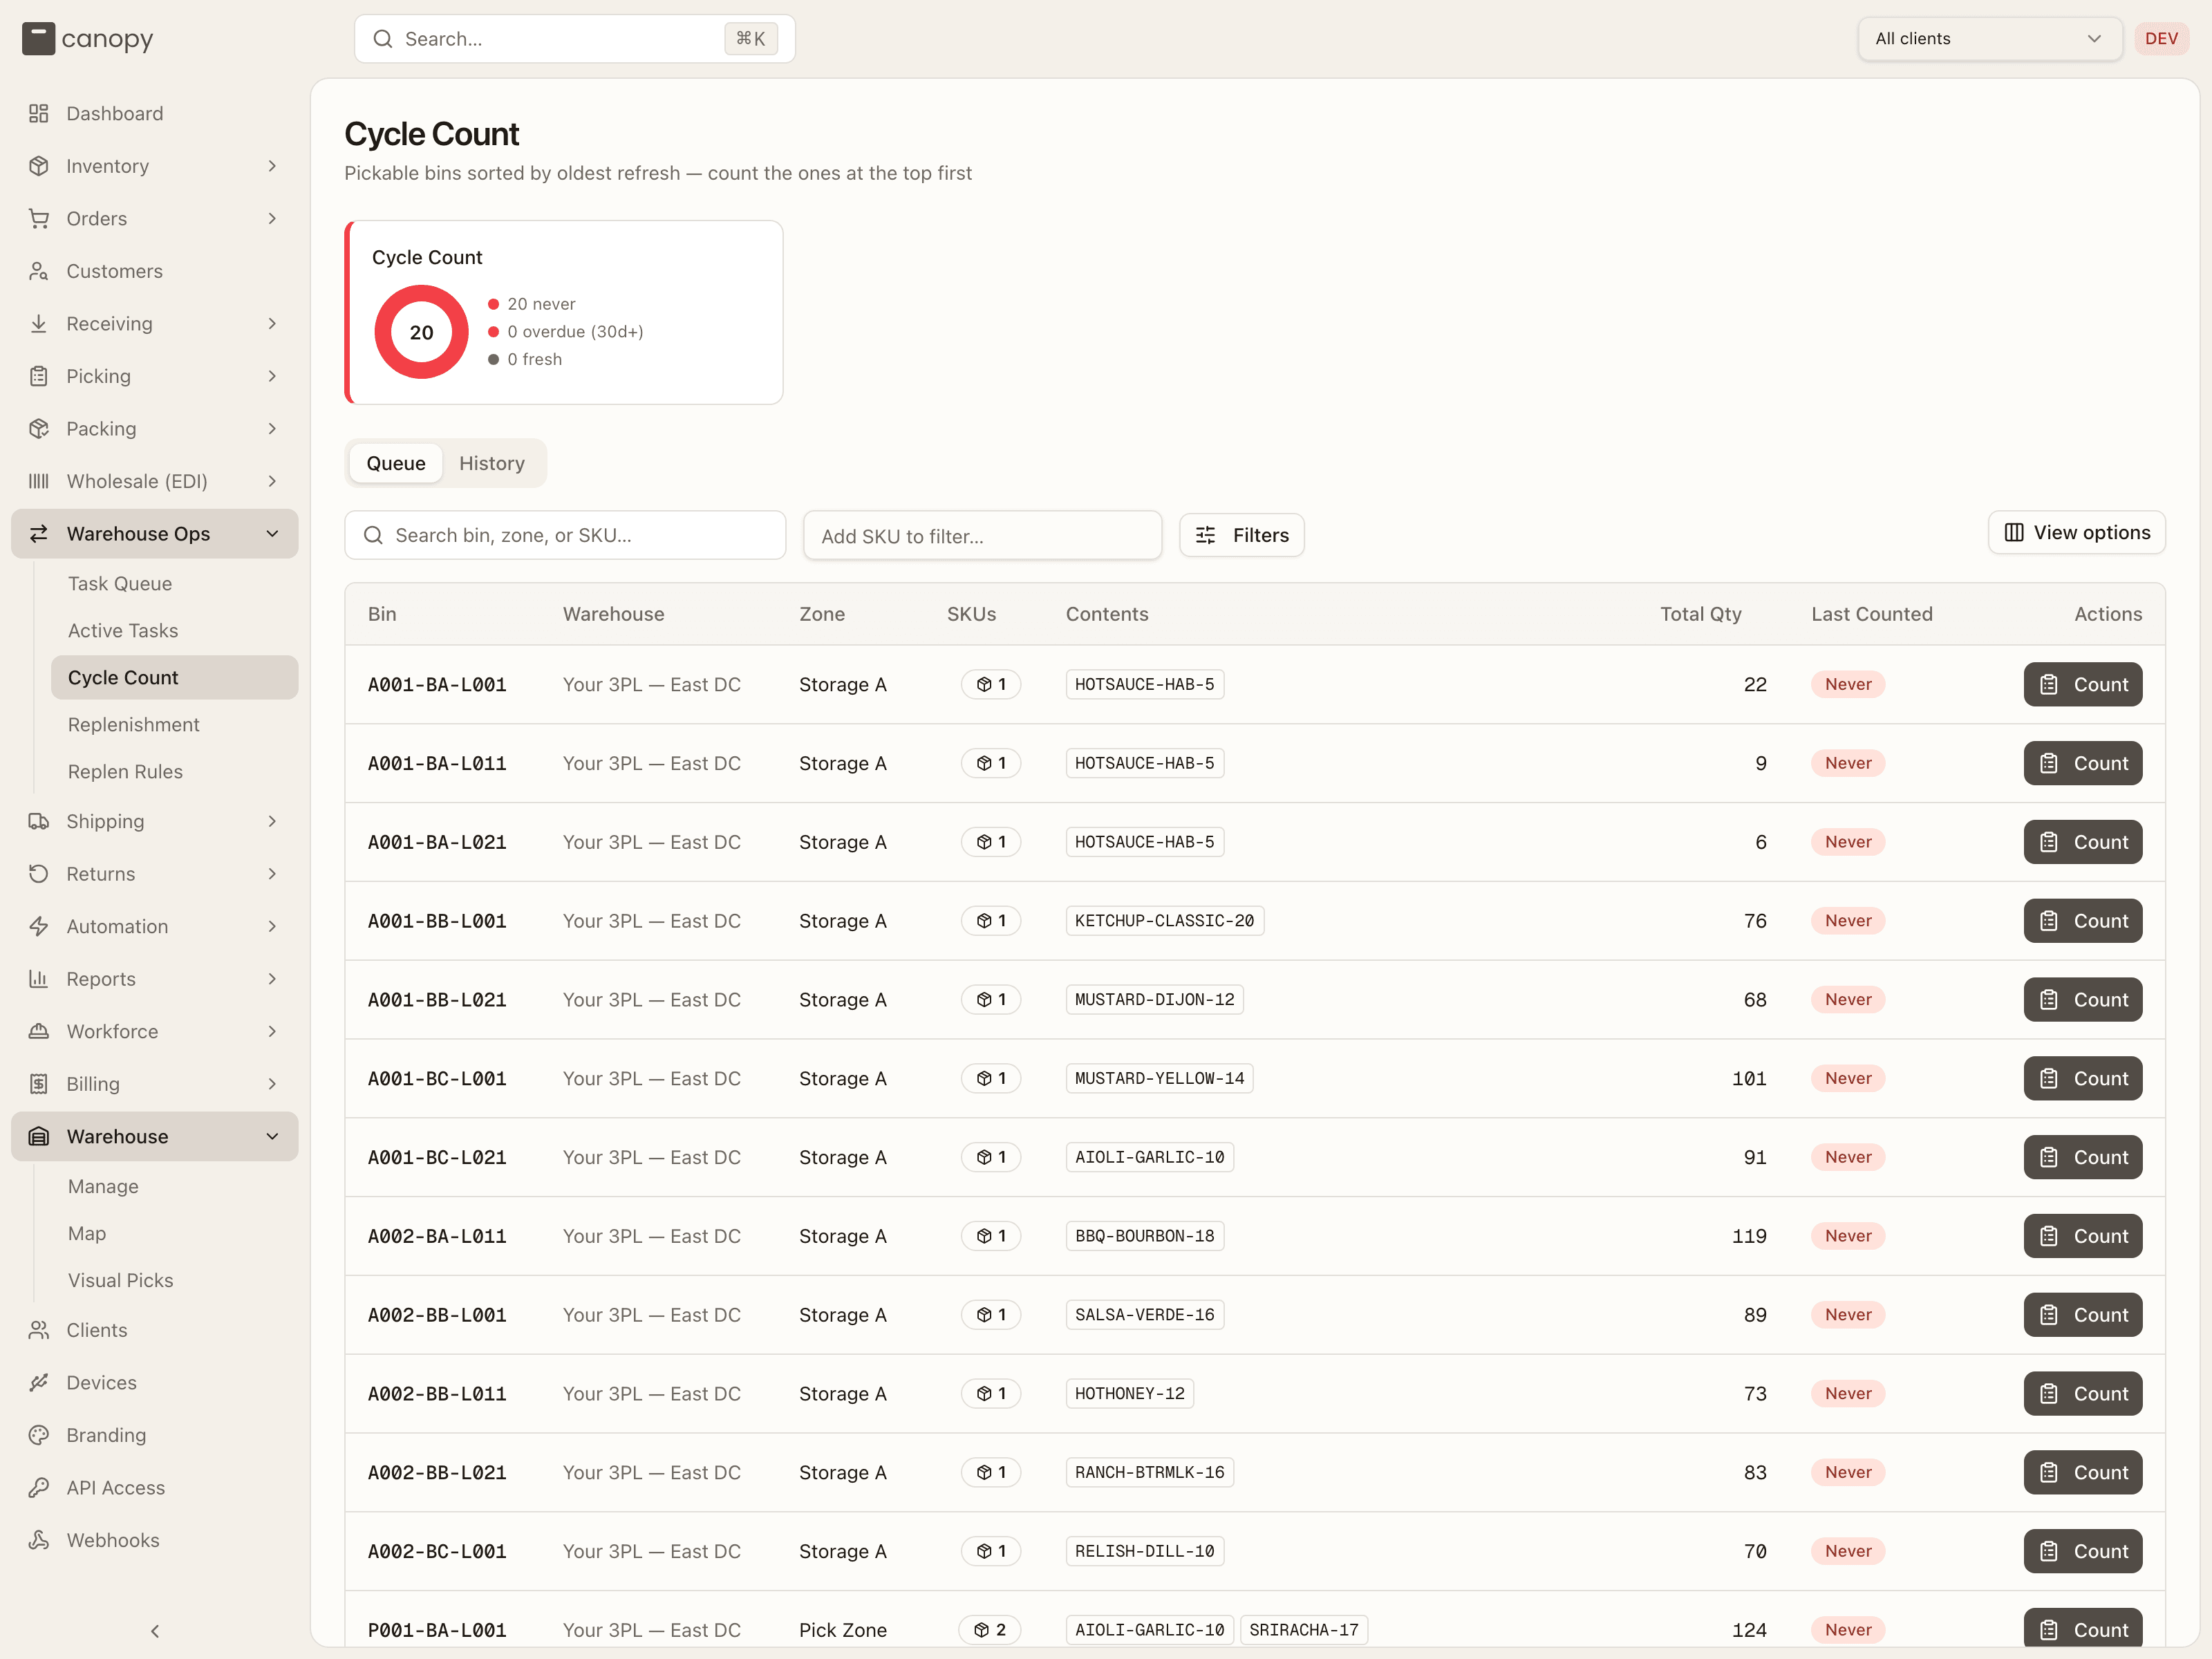The image size is (2212, 1659).
Task: Count bin A002-BC-L001
Action: point(2083,1551)
